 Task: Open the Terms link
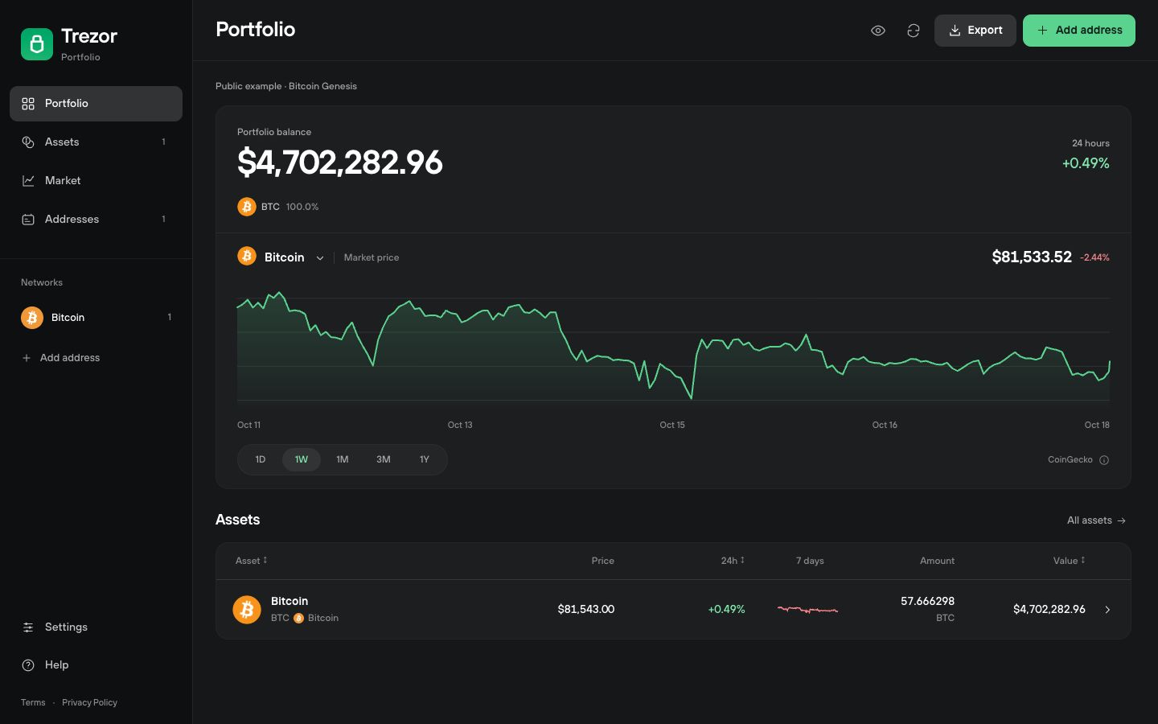(33, 702)
